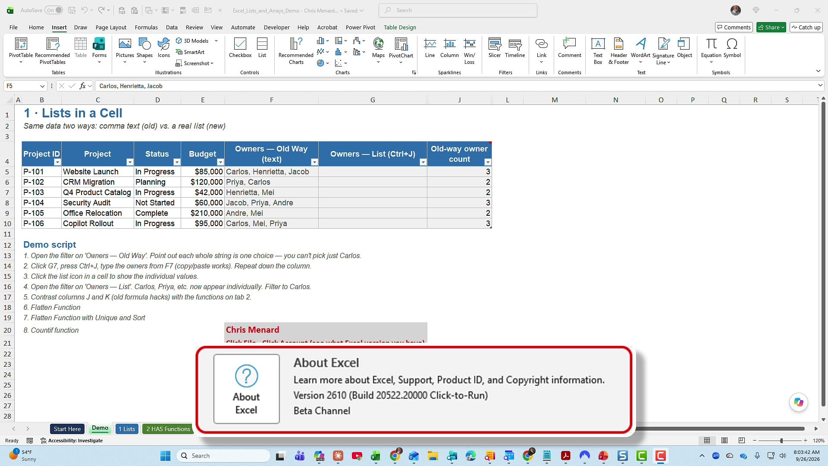Open the Maps chart button

click(378, 50)
